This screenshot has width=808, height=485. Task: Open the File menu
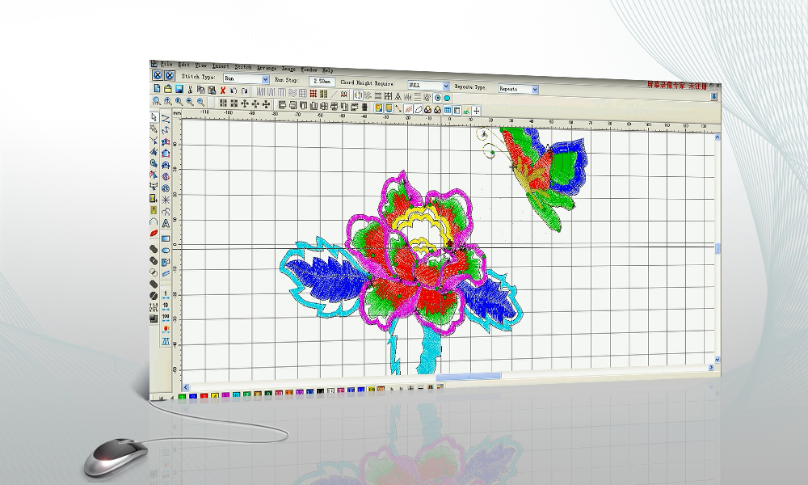(x=166, y=64)
